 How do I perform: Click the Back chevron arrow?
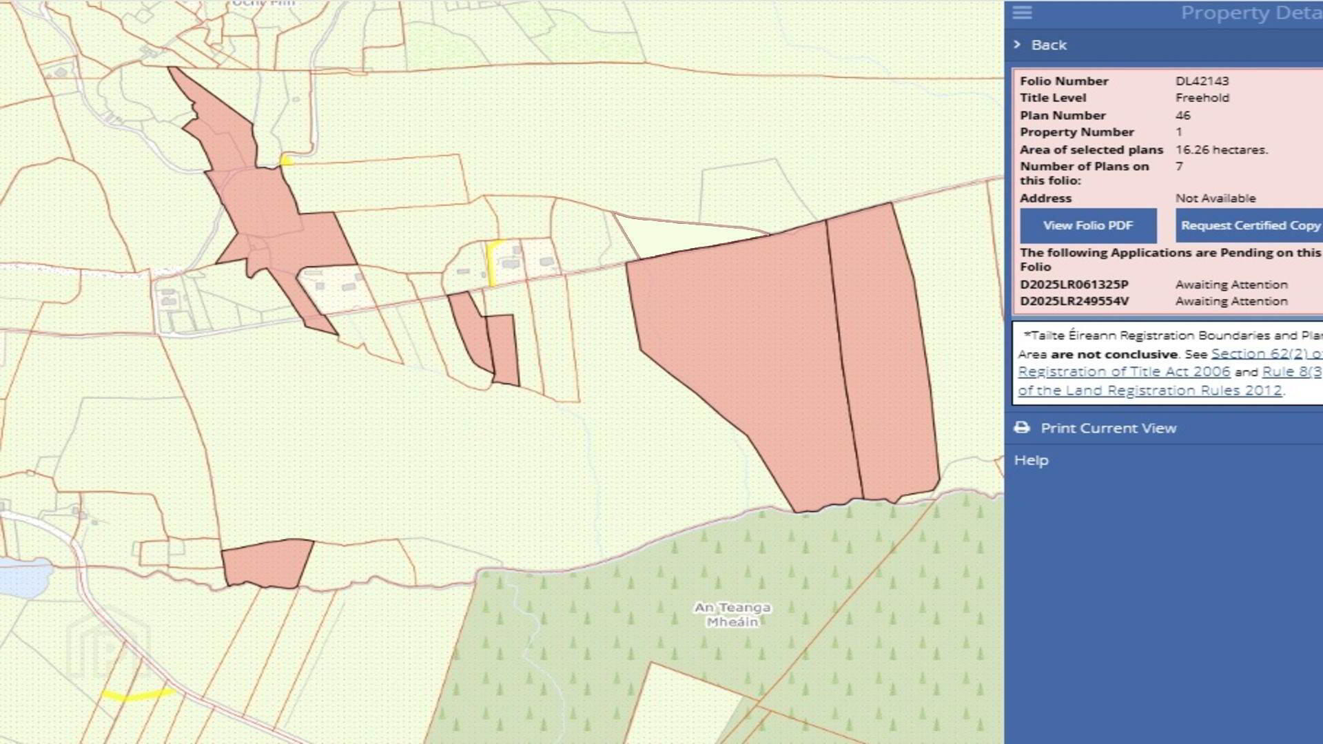[1017, 45]
